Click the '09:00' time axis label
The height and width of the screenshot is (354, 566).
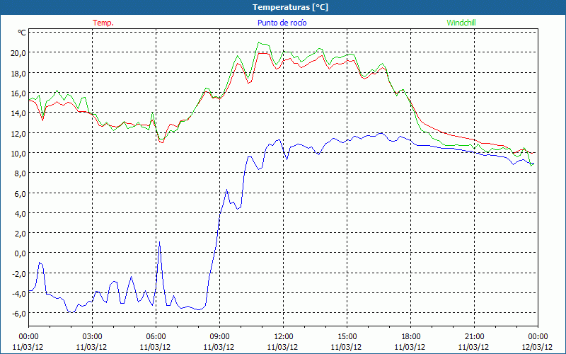(x=219, y=337)
